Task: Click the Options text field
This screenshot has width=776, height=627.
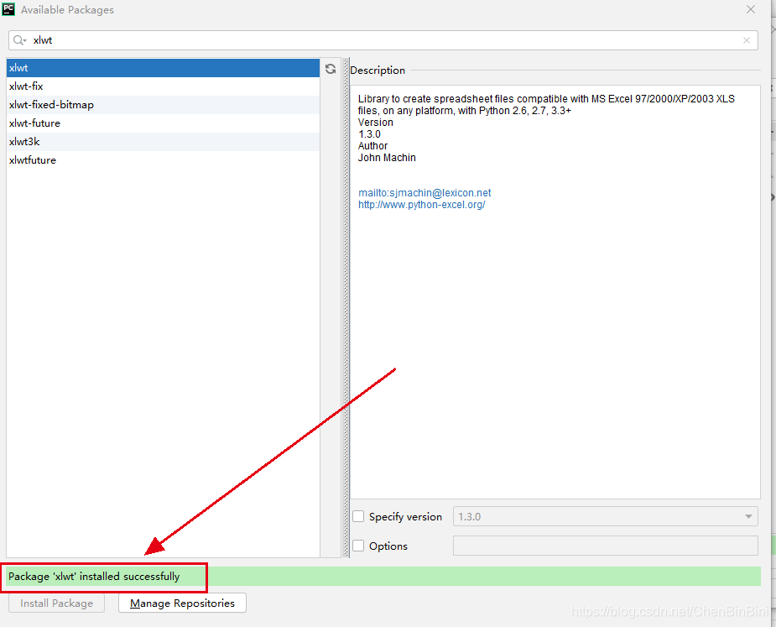Action: pos(605,546)
